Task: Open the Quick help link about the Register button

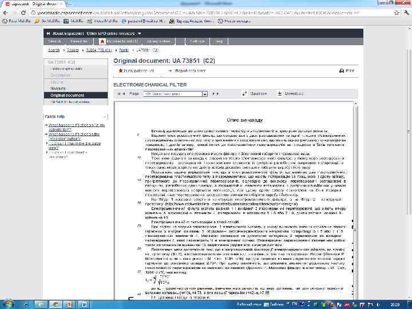Action: (74, 136)
